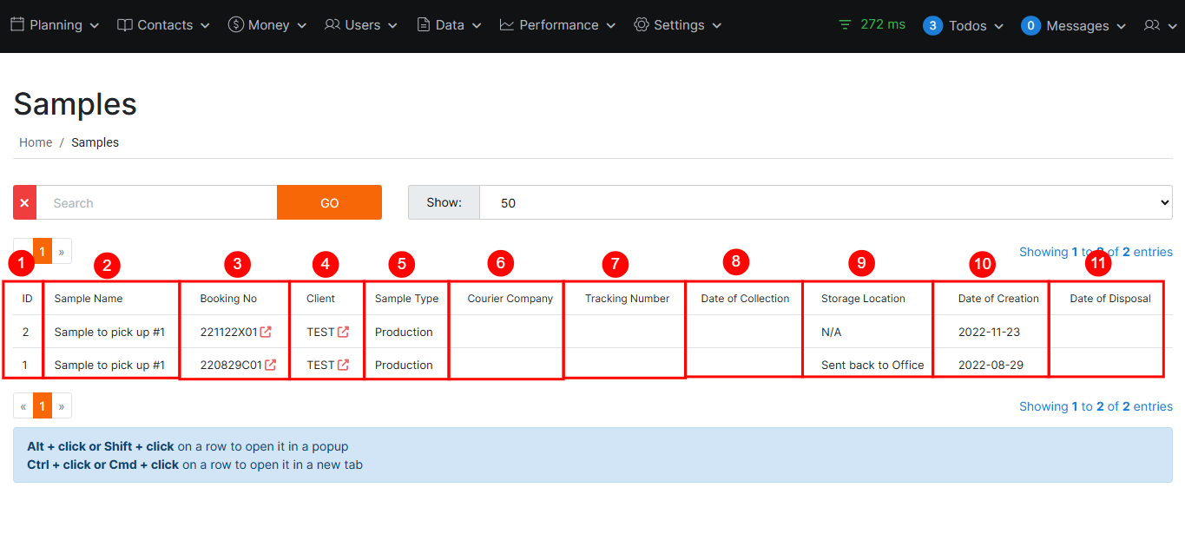1185x547 pixels.
Task: Expand the Show entries dropdown
Action: coord(825,202)
